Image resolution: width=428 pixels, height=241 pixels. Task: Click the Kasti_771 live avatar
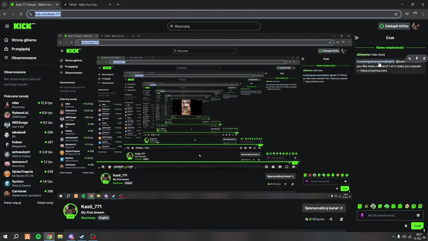[71, 211]
